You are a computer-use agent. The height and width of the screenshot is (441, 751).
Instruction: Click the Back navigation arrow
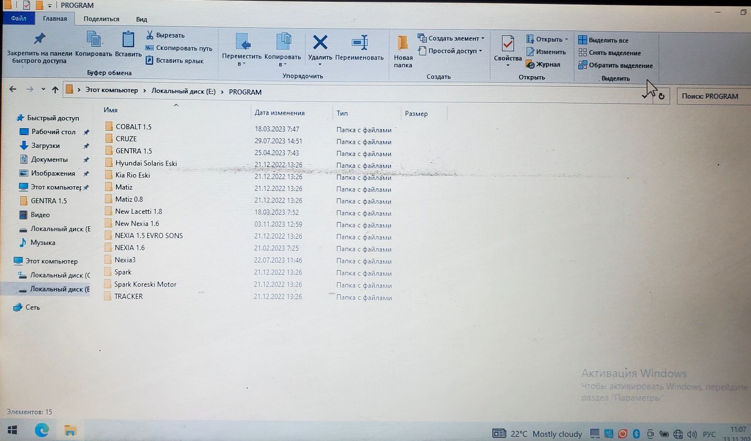[x=13, y=89]
